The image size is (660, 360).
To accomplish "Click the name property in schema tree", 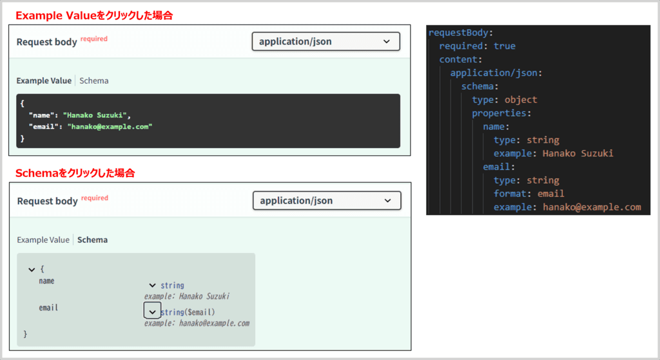I will tap(46, 281).
